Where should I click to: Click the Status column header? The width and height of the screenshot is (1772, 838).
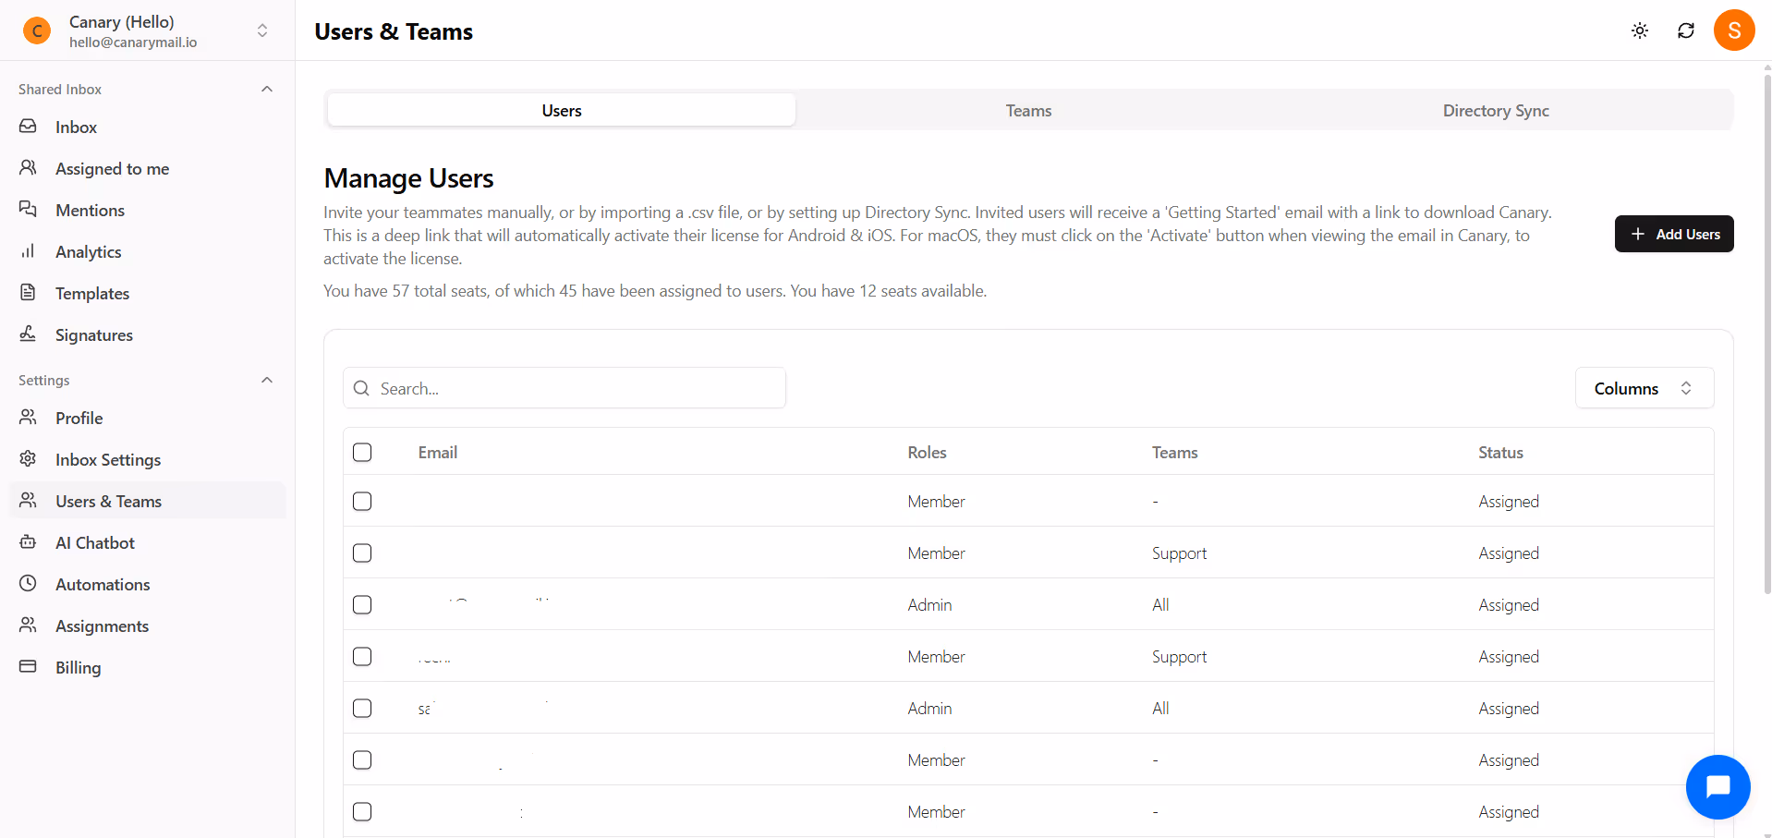[x=1500, y=452]
